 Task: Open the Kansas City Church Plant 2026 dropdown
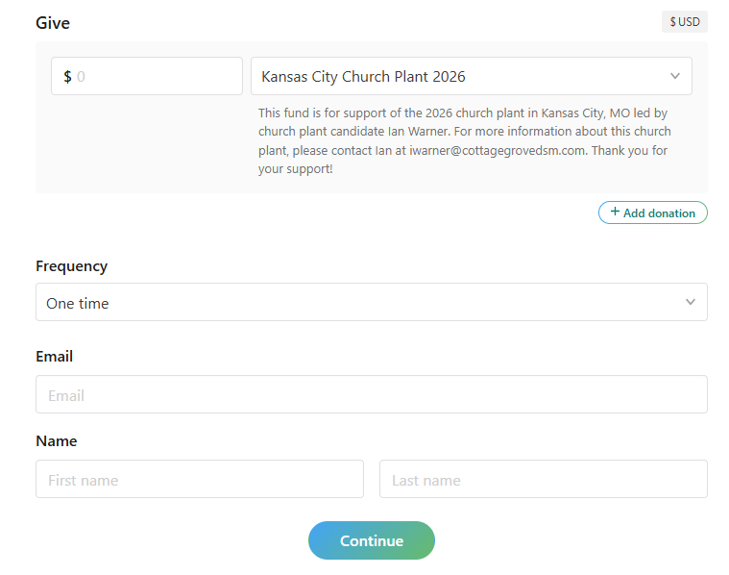click(x=461, y=77)
